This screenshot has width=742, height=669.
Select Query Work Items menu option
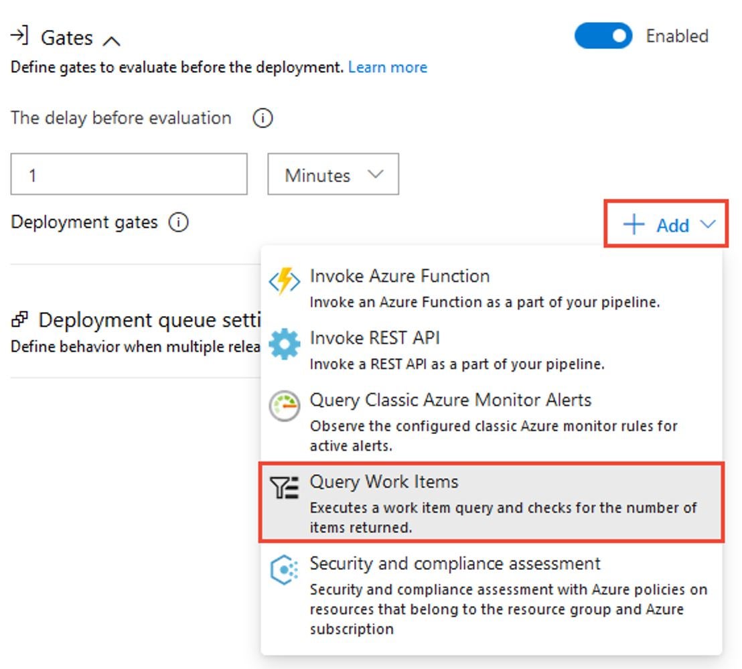click(x=492, y=502)
